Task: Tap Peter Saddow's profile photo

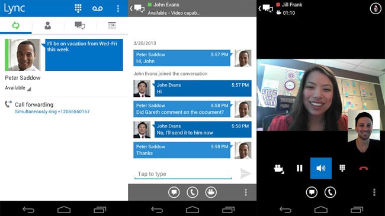Action: point(24,55)
